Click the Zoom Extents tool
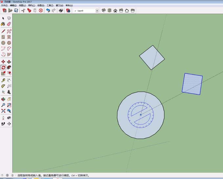Image resolution: width=223 pixels, height=179 pixels. (x=3, y=111)
